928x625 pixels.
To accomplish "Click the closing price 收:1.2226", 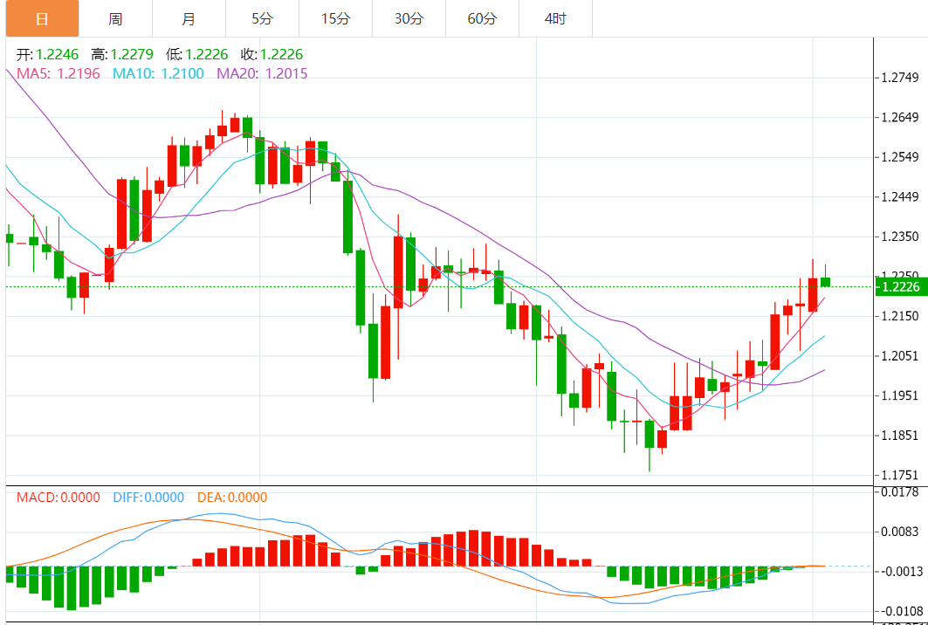I will [272, 55].
